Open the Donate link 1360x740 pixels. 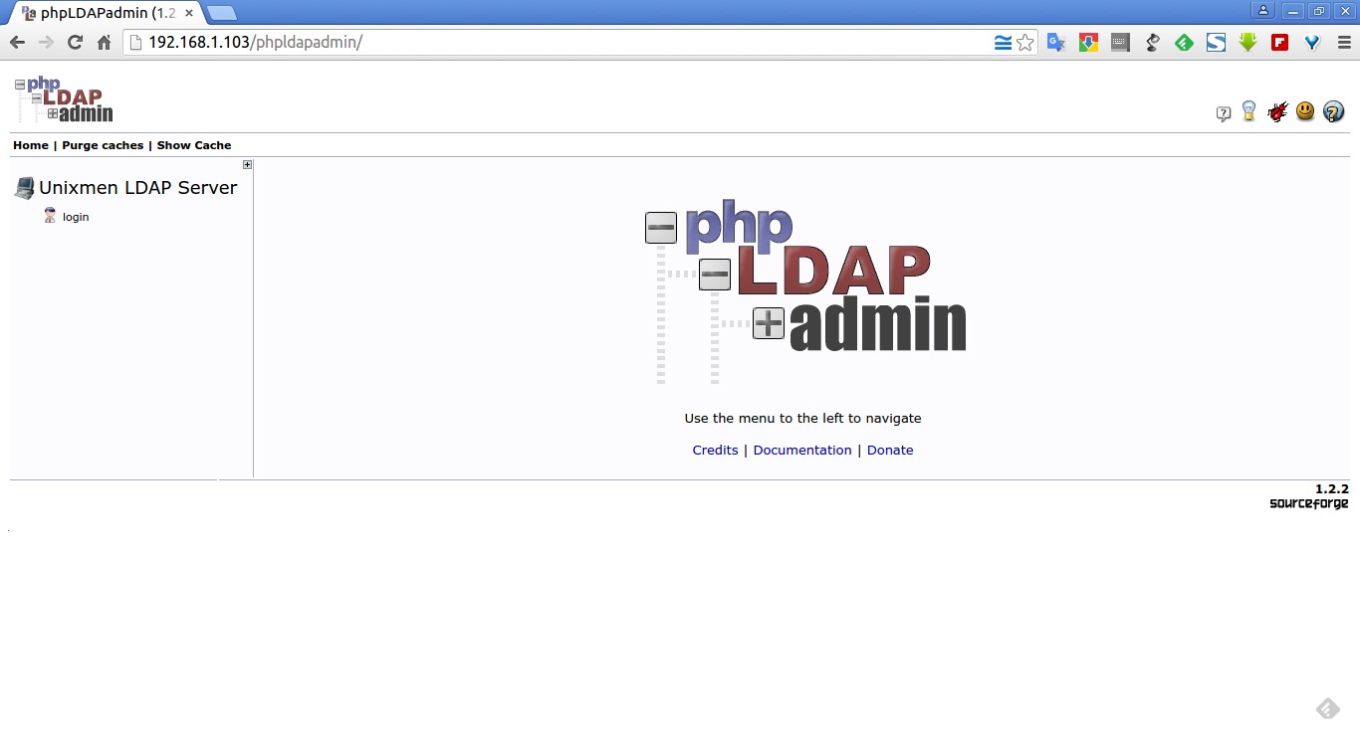tap(890, 451)
